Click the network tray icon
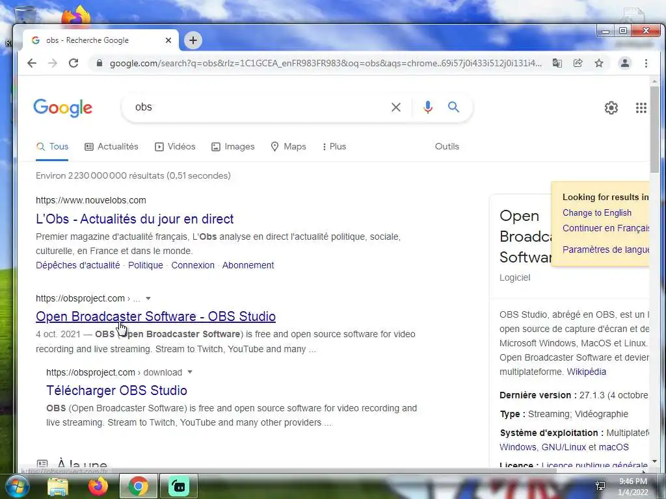The width and height of the screenshot is (666, 499). click(600, 486)
